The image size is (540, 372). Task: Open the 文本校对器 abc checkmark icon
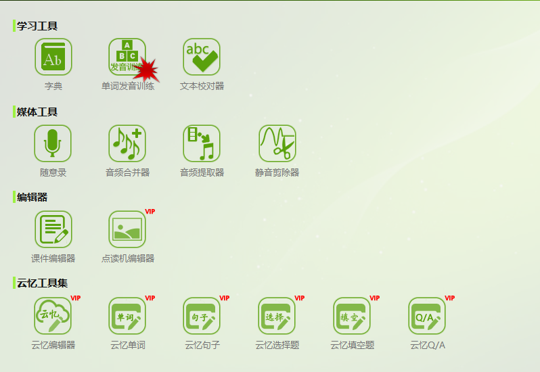(202, 57)
